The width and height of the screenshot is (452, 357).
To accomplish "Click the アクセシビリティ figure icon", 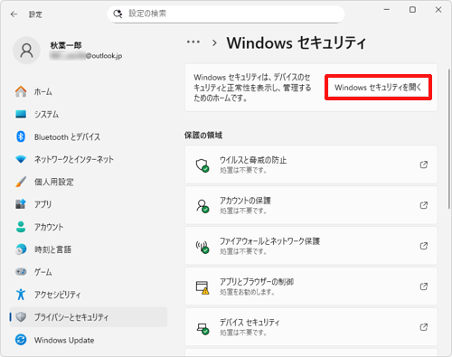I will tap(21, 295).
